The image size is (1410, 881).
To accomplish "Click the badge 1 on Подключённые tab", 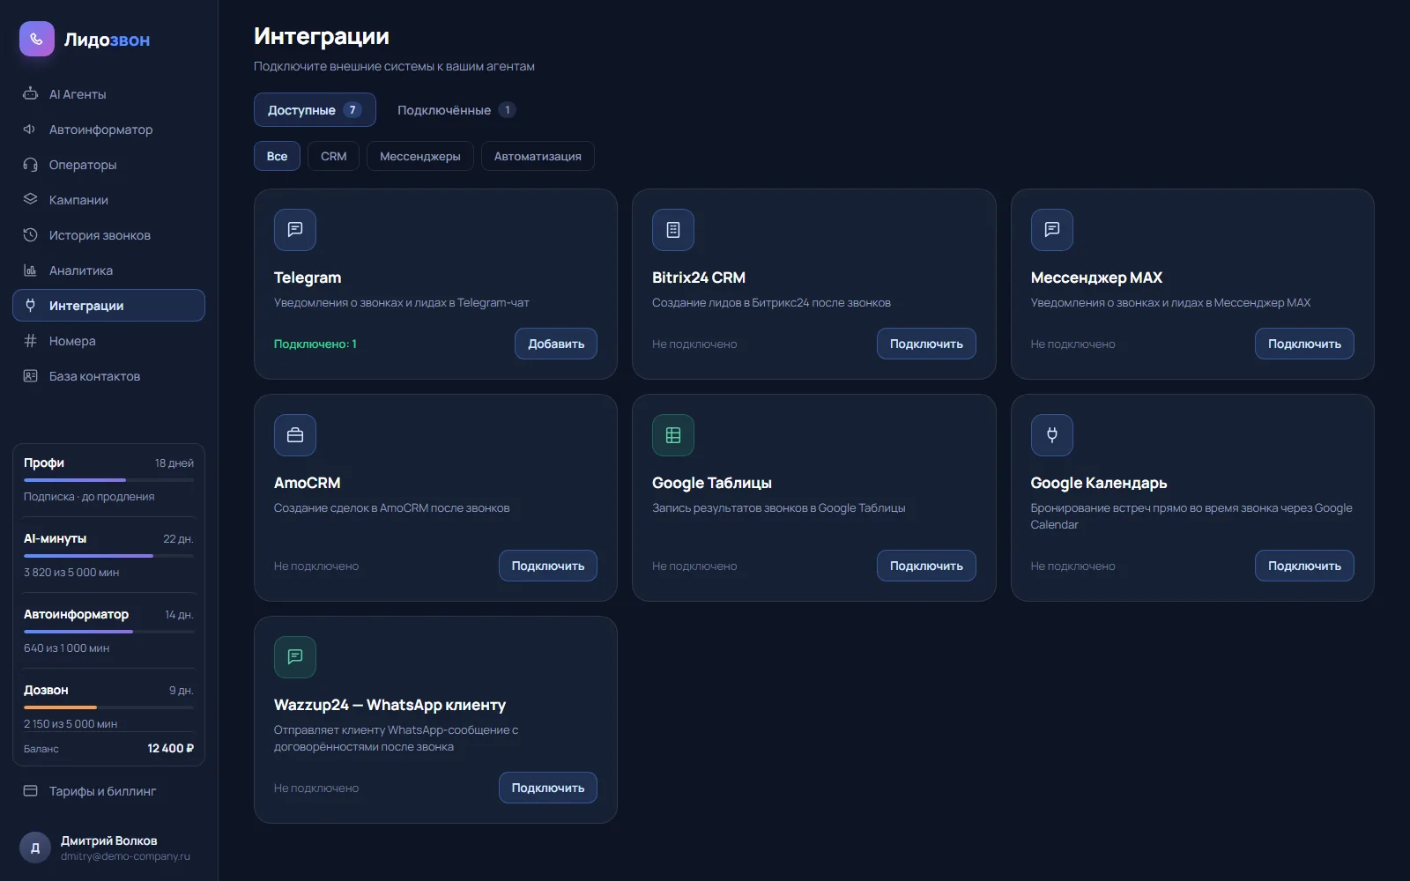I will (x=507, y=110).
